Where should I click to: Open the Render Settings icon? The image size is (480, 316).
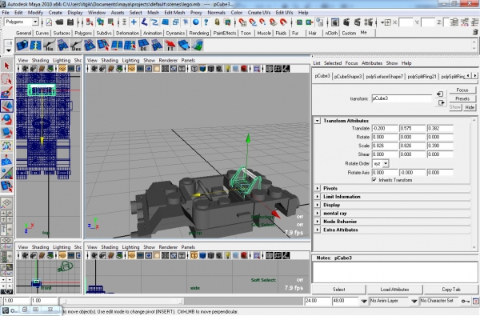pos(369,22)
